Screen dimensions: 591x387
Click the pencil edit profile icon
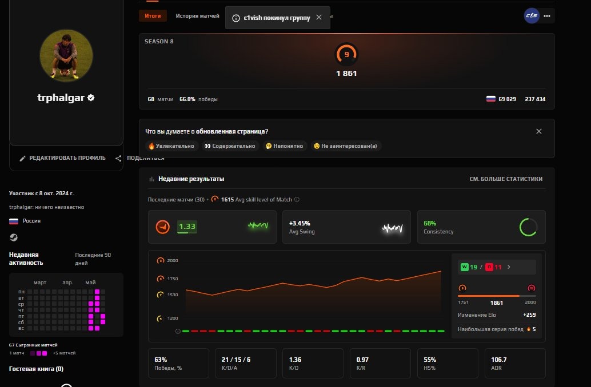tap(22, 159)
